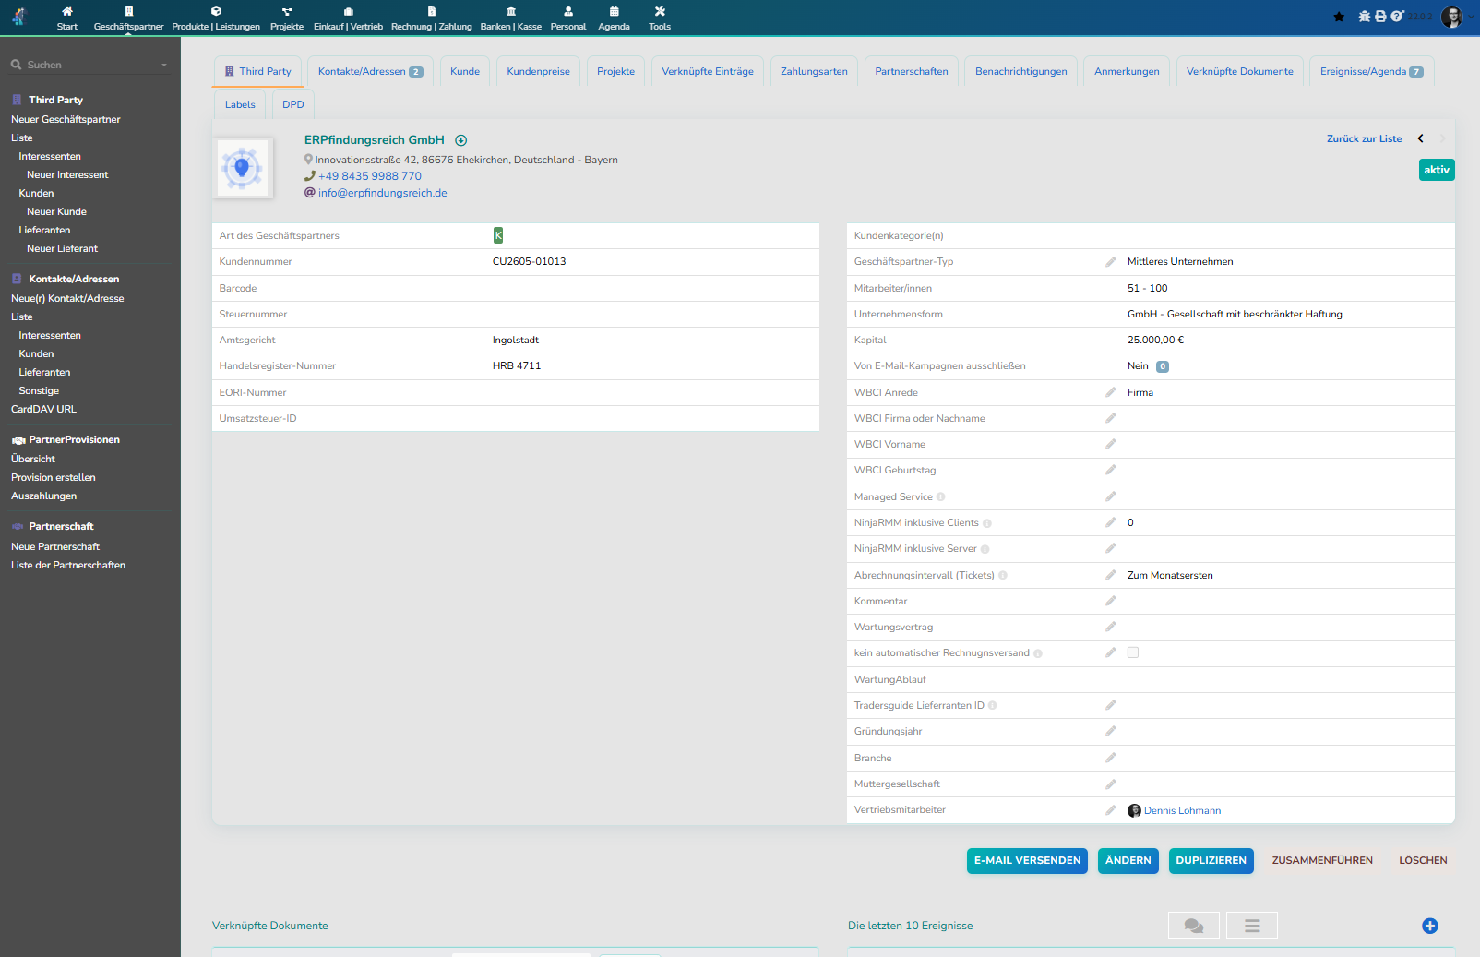Switch to the Kunde tab

tap(465, 72)
